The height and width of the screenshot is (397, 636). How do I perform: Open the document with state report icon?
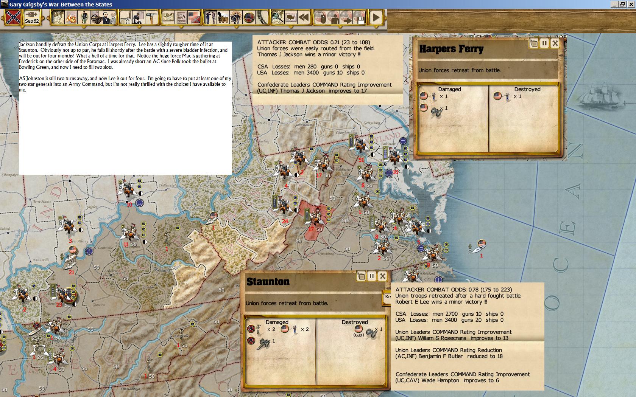point(181,17)
